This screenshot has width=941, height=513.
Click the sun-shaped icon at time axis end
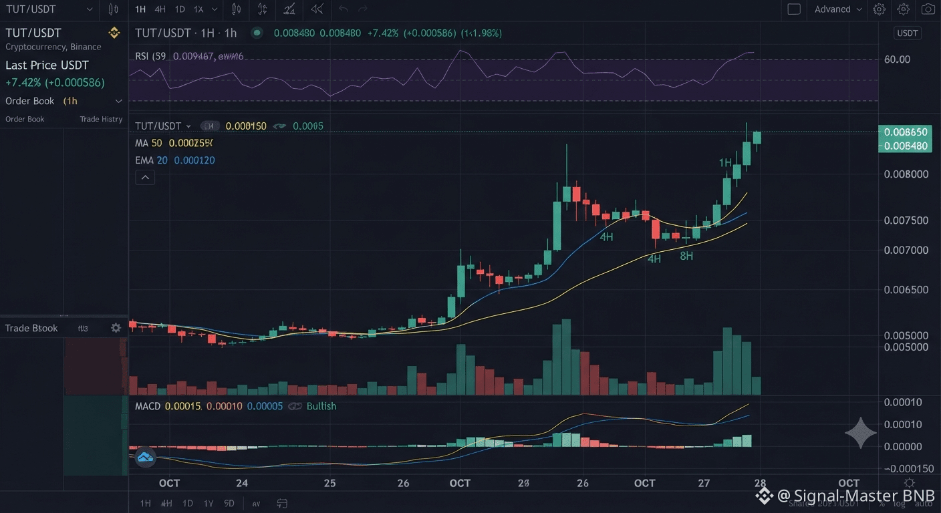click(910, 483)
